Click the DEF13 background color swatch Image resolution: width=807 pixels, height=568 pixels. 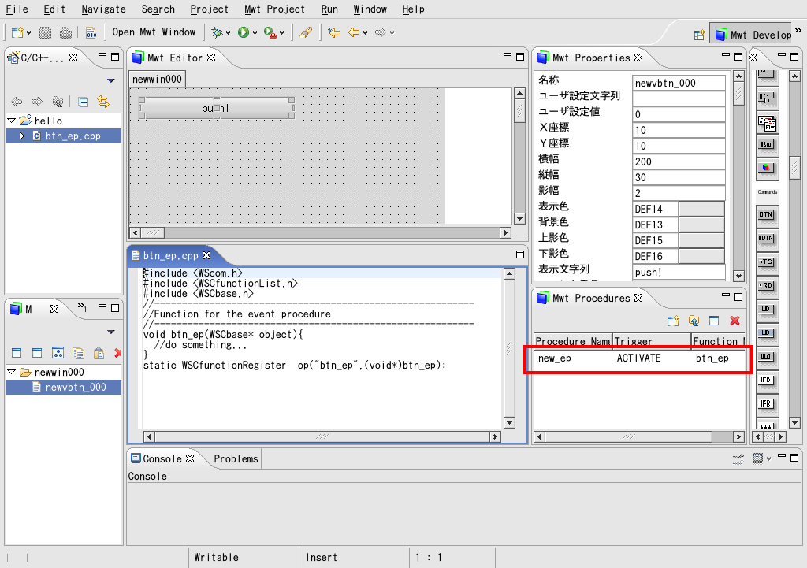[x=701, y=225]
